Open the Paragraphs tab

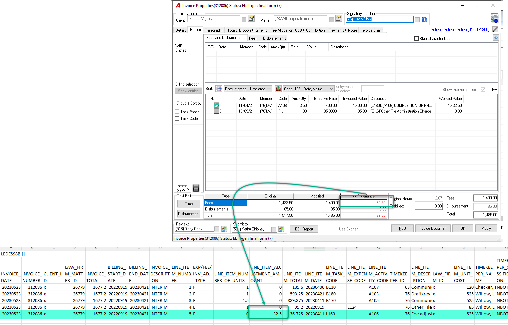click(214, 30)
